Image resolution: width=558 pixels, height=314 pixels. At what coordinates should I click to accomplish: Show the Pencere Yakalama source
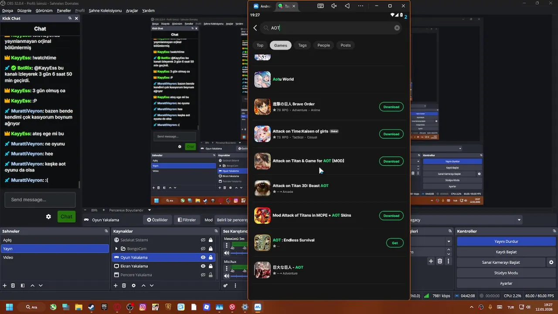pyautogui.click(x=203, y=275)
